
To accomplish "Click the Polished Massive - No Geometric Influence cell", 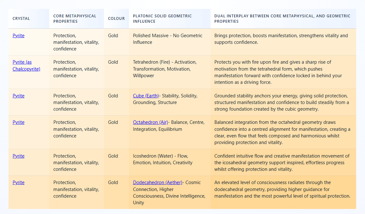I will 167,39.
